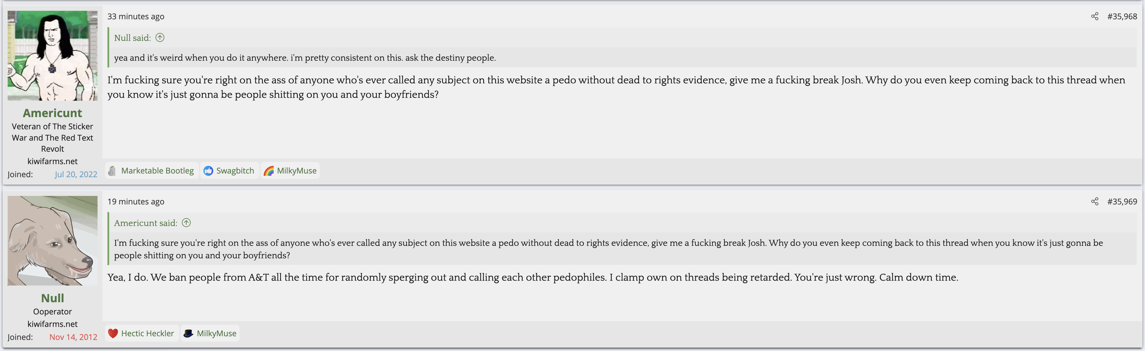Open Hectic Heckler reactor profile
The height and width of the screenshot is (351, 1145).
(x=147, y=333)
